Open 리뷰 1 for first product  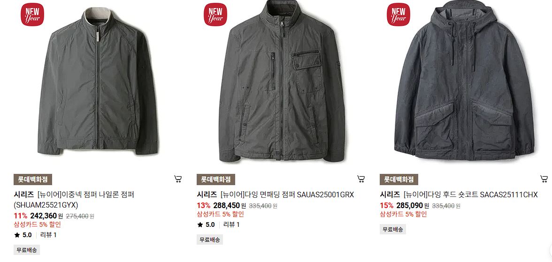pyautogui.click(x=49, y=235)
